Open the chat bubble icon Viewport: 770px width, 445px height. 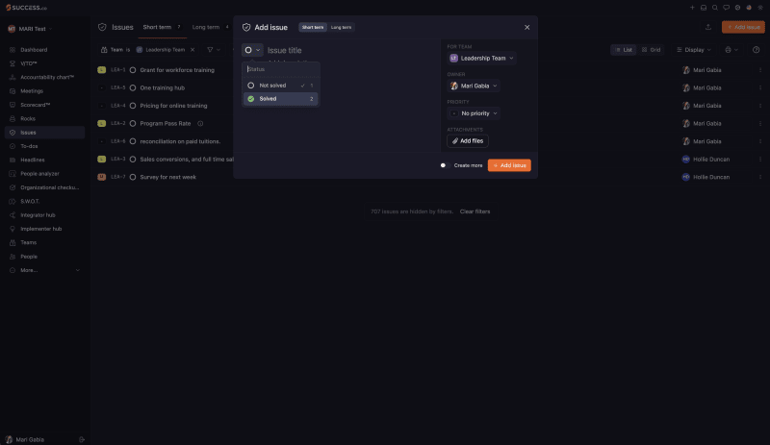coord(727,8)
